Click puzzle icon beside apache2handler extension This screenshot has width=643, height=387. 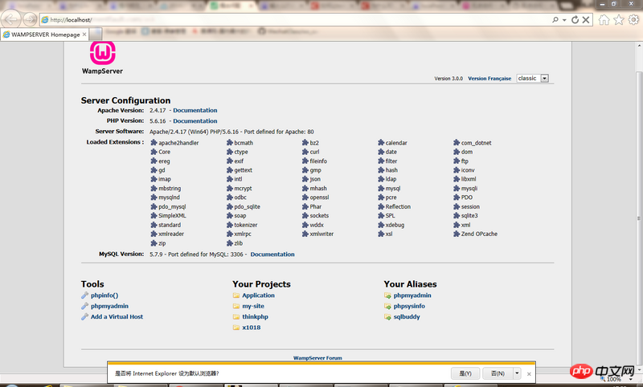[x=154, y=142]
